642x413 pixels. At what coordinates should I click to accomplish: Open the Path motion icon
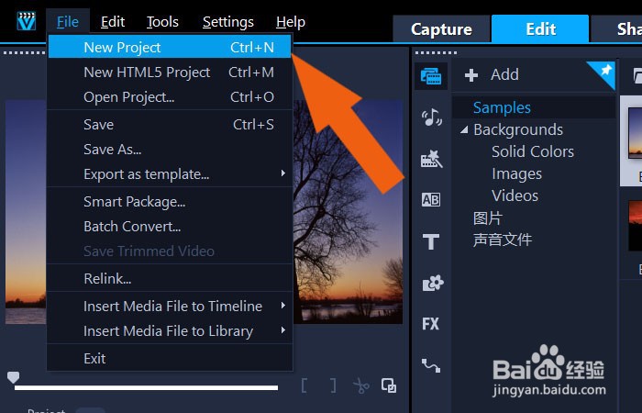(431, 365)
